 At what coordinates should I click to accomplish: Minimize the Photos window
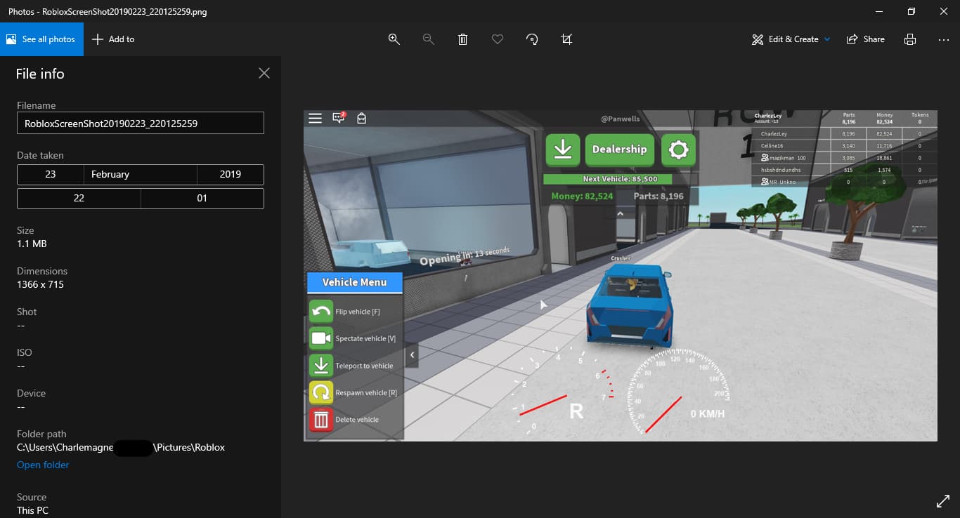pos(878,11)
